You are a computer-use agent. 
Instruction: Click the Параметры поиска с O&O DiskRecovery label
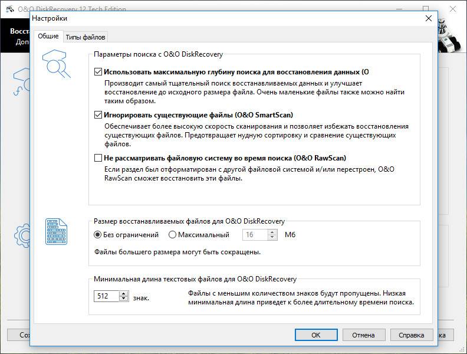tap(158, 54)
